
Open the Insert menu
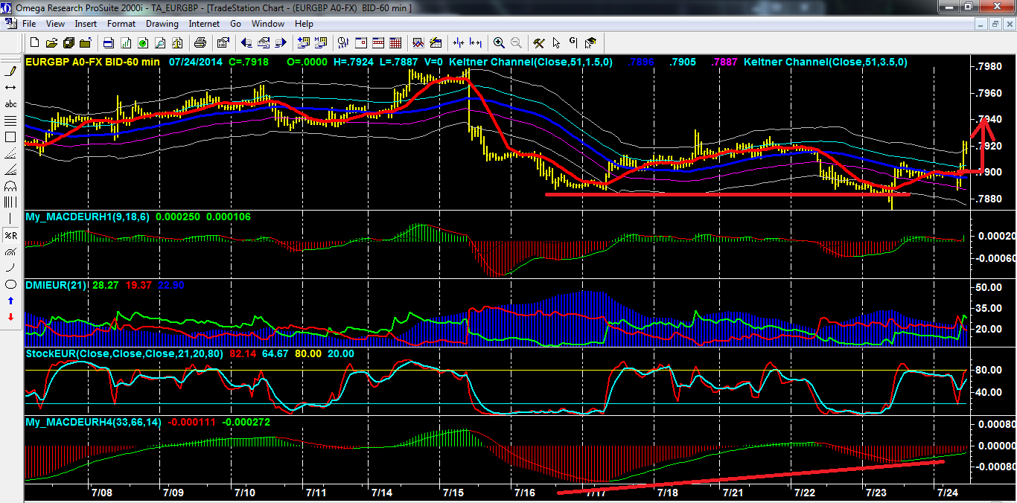click(86, 24)
